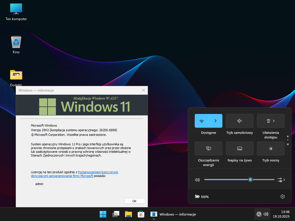Turn on Oszczędzanie energii energy saver
Screen dimensions: 295x221
point(208,148)
